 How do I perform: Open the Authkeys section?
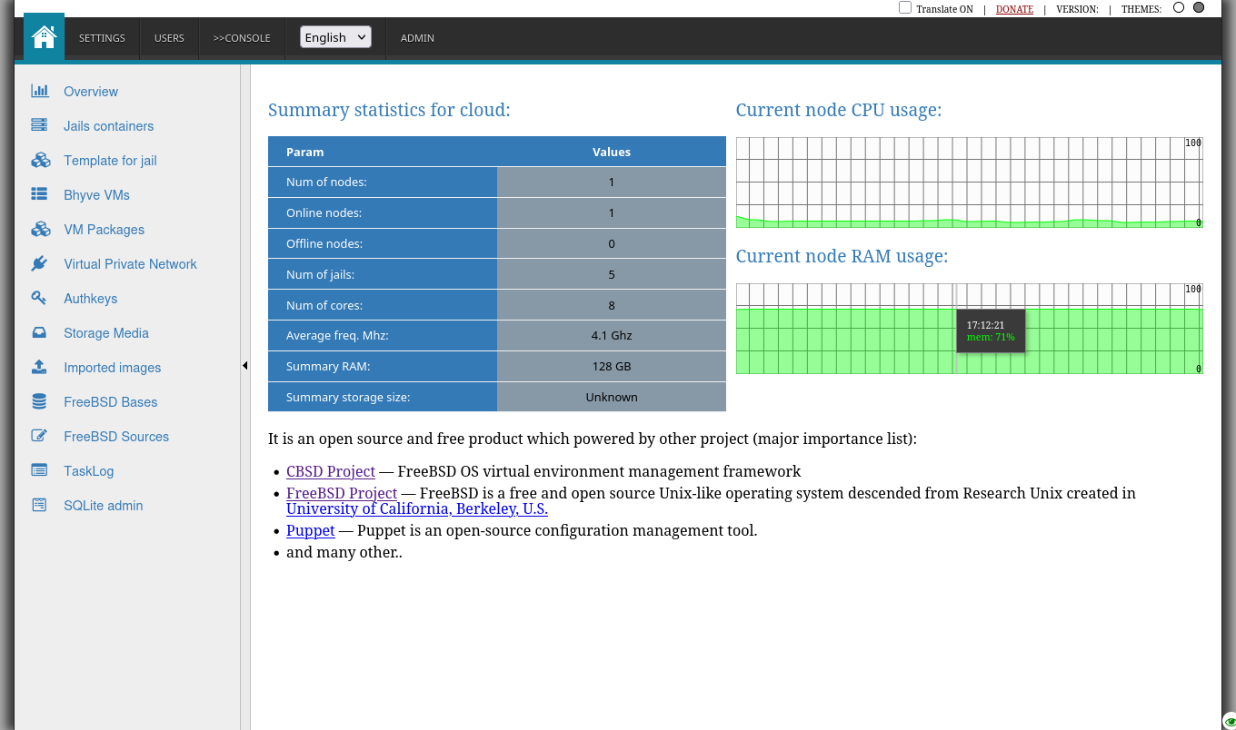(91, 298)
